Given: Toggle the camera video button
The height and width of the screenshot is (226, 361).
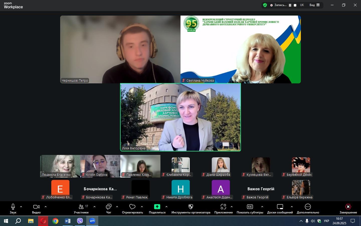Looking at the screenshot, I should click(x=36, y=207).
